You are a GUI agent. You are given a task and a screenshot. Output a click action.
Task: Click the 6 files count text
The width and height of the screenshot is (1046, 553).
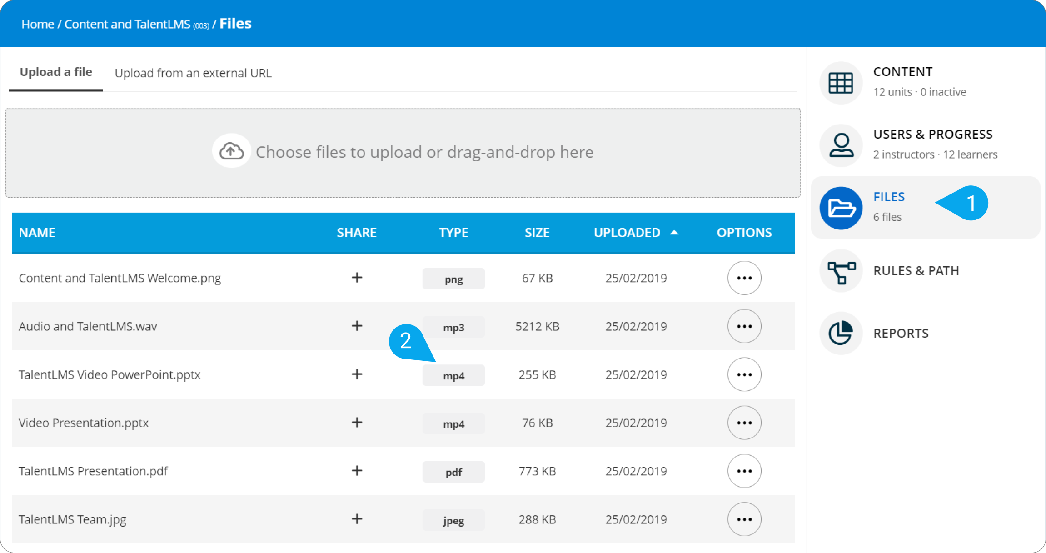tap(887, 217)
